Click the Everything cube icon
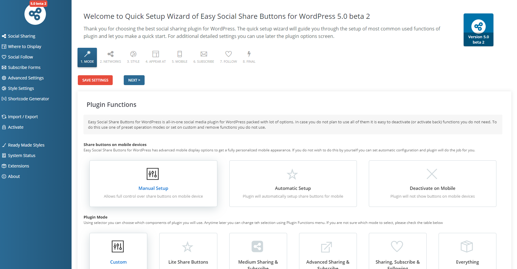 [467, 247]
